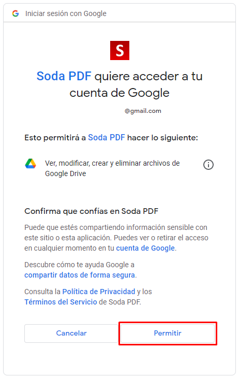Click the Cancelar button
This screenshot has width=239, height=377.
point(71,334)
